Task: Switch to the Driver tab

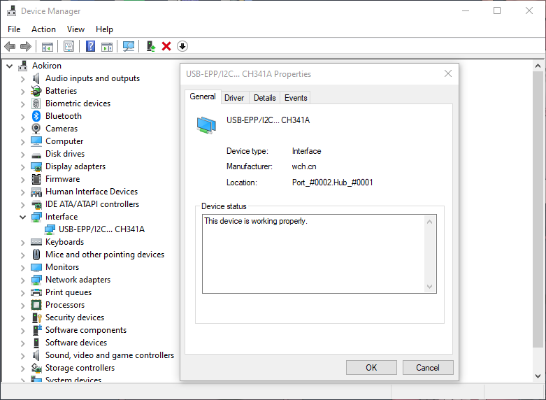Action: coord(234,98)
